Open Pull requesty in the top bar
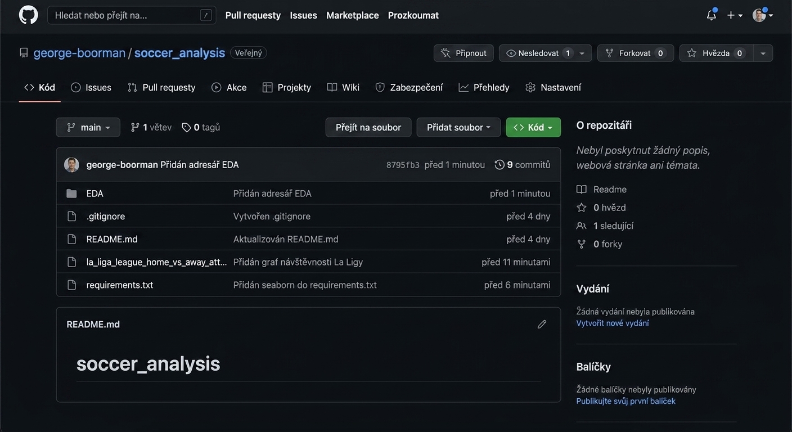Viewport: 792px width, 432px height. point(253,15)
